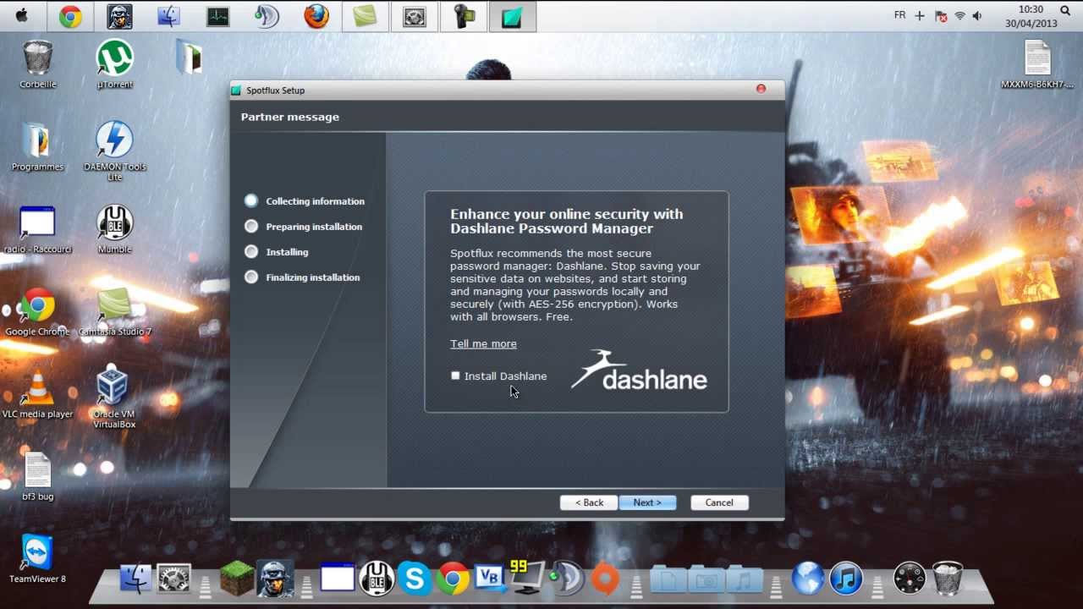Launch Origin orange icon in dock
Viewport: 1083px width, 609px height.
click(605, 579)
